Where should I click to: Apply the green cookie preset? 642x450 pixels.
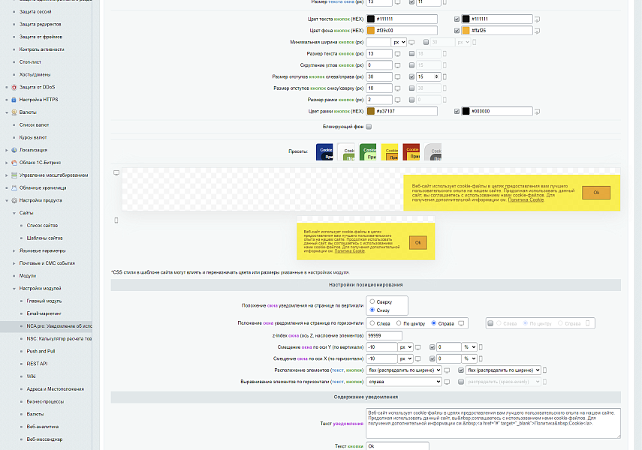coord(368,151)
